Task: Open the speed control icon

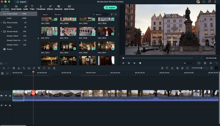Action: pos(29,68)
